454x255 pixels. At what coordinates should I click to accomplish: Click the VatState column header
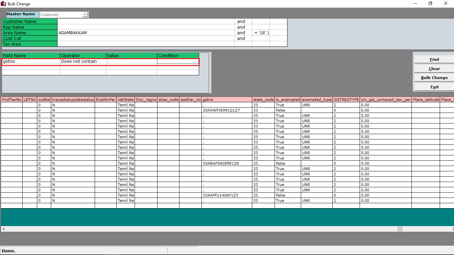pos(126,100)
